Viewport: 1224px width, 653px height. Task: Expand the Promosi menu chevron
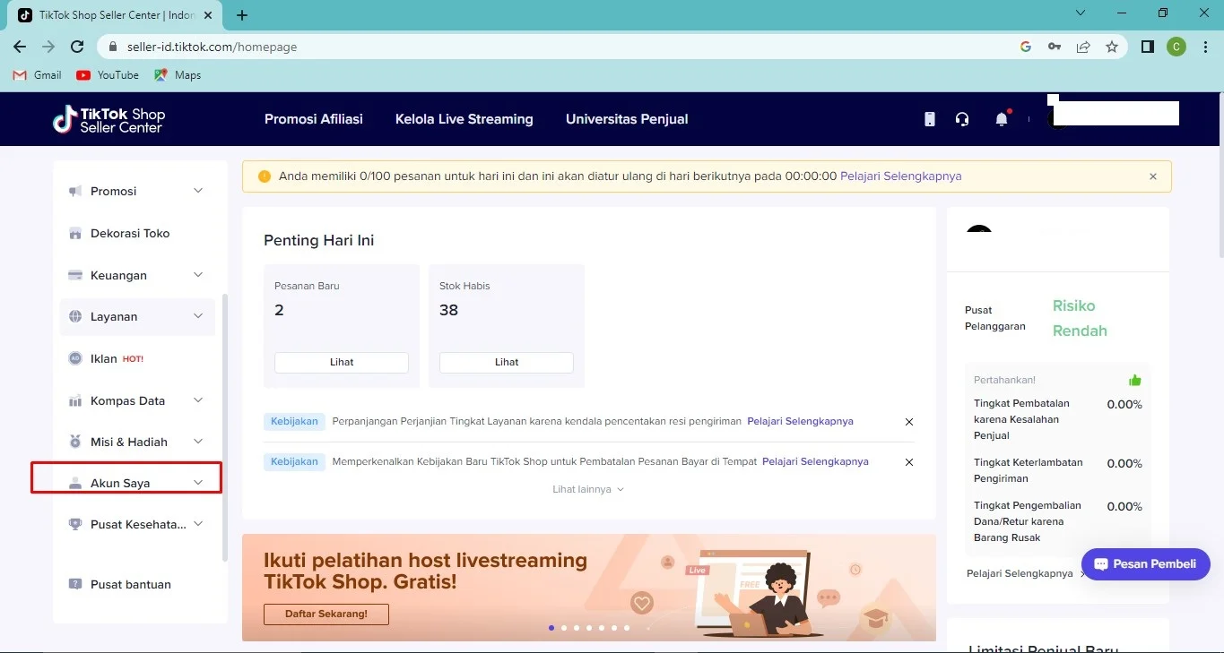198,191
